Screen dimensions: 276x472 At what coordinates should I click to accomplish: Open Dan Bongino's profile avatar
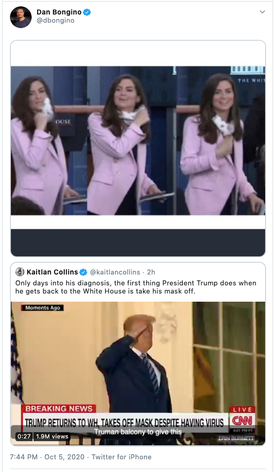pos(21,17)
